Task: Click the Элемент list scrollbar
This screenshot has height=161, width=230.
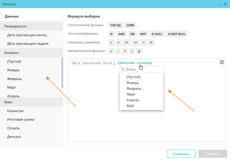Action: [x=62, y=72]
